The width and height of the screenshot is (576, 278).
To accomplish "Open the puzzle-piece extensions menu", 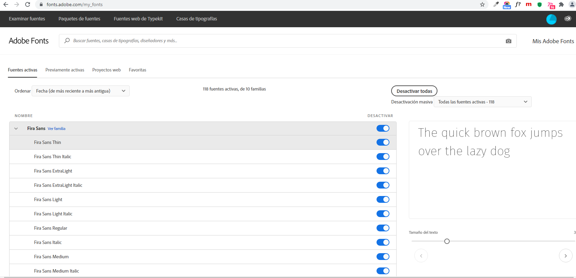I will tap(561, 4).
